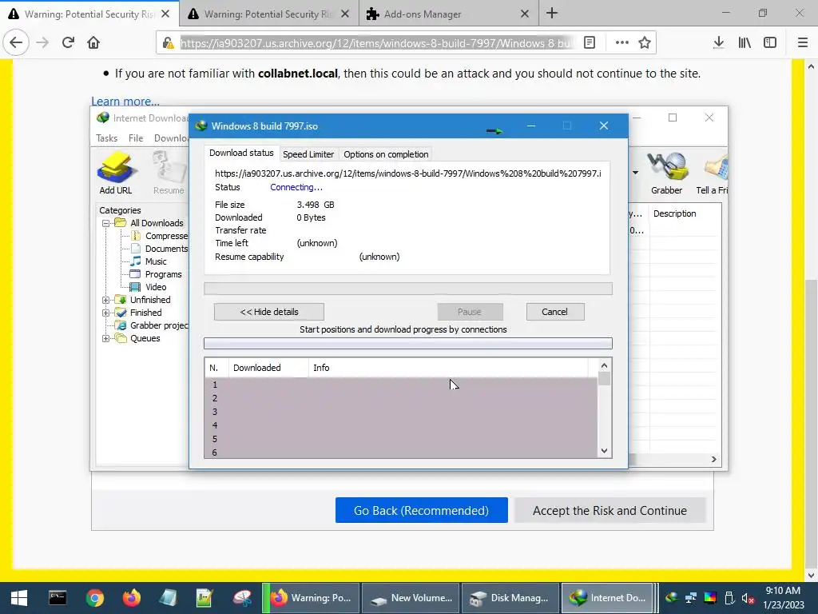Open a new Firefox tab with plus

552,14
